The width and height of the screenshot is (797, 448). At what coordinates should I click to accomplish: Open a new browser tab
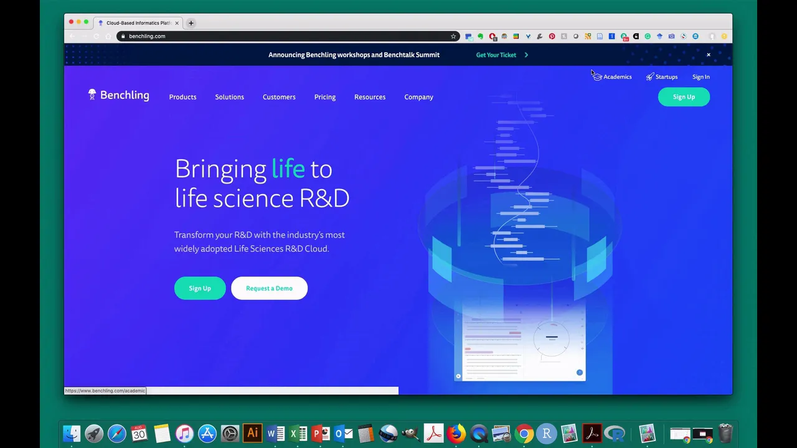tap(191, 23)
